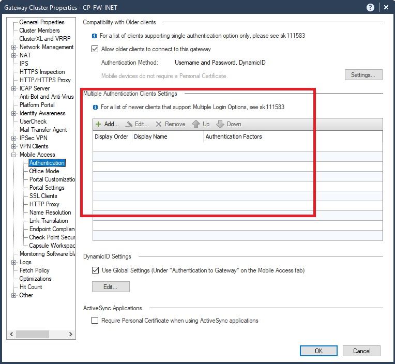
Task: Click tree scrollbar right arrow
Action: (71, 335)
